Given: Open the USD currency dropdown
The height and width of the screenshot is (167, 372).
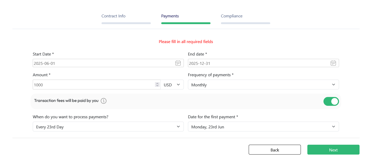Looking at the screenshot, I should point(172,85).
